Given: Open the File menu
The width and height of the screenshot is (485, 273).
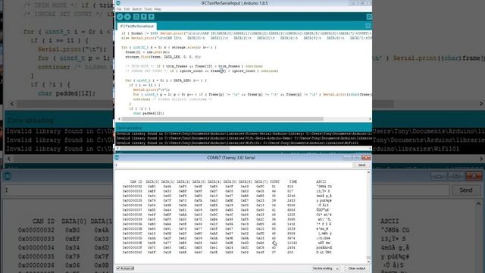Looking at the screenshot, I should click(x=119, y=9).
